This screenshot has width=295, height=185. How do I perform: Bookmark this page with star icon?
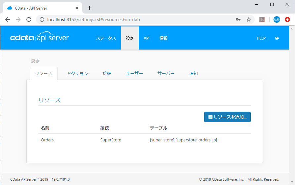pyautogui.click(x=249, y=19)
